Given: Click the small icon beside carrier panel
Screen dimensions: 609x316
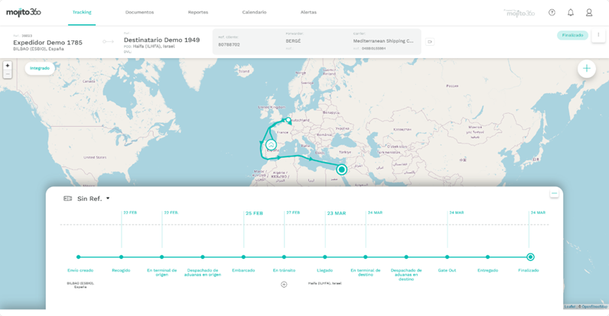Looking at the screenshot, I should tap(429, 42).
